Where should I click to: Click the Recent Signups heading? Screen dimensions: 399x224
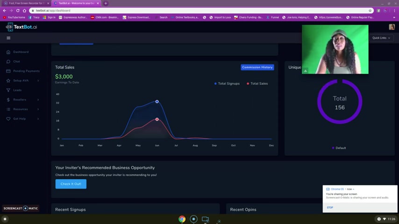pos(71,210)
